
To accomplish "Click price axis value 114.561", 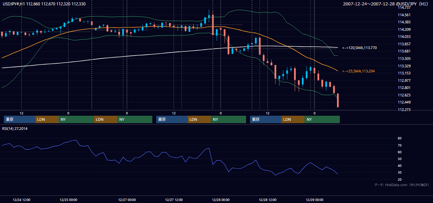I will (404, 15).
